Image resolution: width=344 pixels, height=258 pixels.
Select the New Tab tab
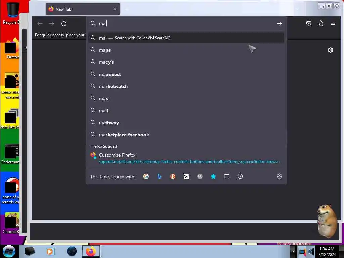coord(83,9)
